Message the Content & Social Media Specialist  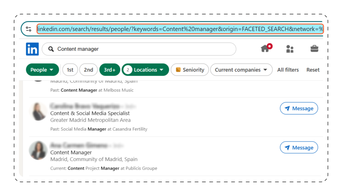[299, 109]
